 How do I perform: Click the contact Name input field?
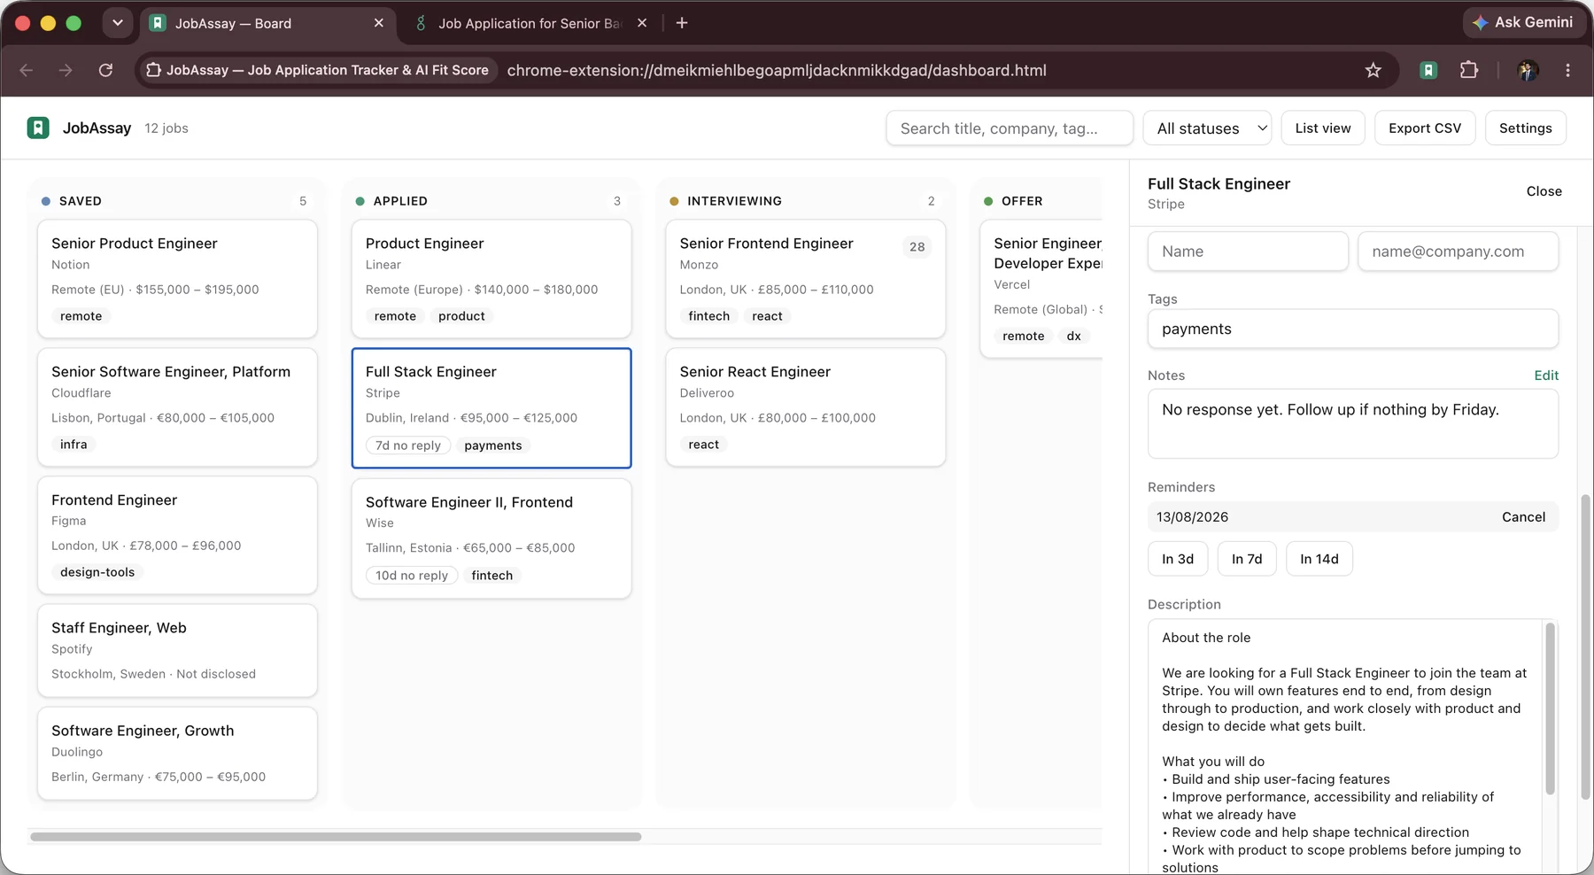[x=1248, y=252]
